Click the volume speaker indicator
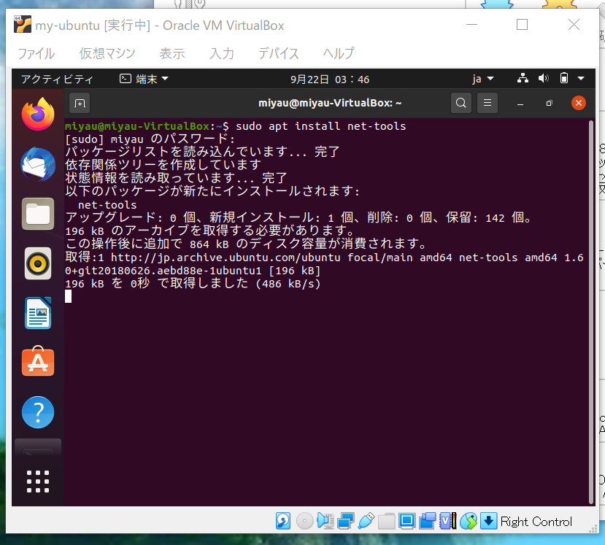Image resolution: width=605 pixels, height=545 pixels. click(x=543, y=78)
